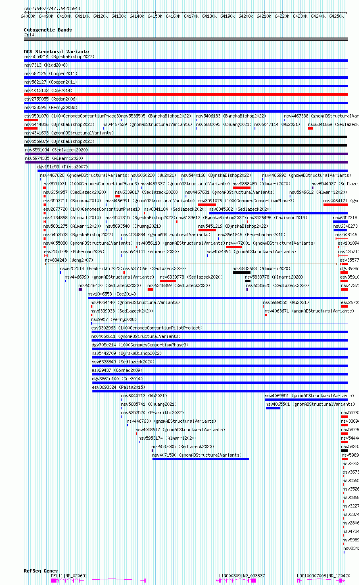Viewport: 359px width, 585px height.
Task: Click the nsv5440168 (ByrskaBishop2022) label
Action: click(x=216, y=175)
